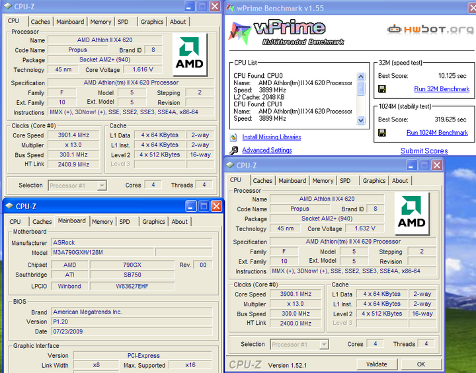Click the 3901.4 MHz core speed value
Screen dimensions: 476x373
click(73, 135)
